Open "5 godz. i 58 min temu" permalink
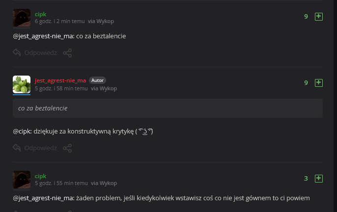The image size is (337, 212). (61, 88)
